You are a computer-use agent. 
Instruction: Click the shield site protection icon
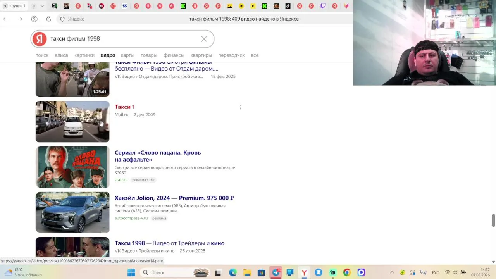tap(62, 19)
